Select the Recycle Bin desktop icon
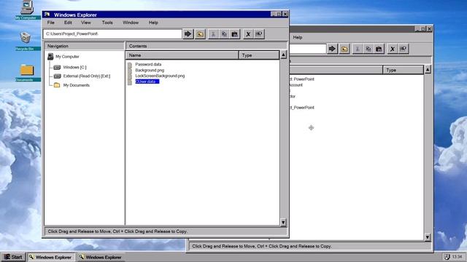 26,41
